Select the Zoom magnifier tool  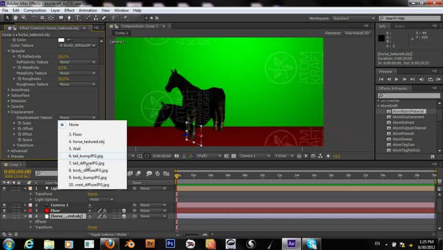pos(24,18)
